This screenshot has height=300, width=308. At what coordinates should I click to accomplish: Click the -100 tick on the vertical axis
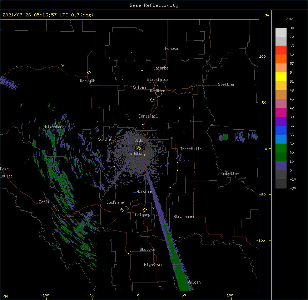click(x=261, y=240)
